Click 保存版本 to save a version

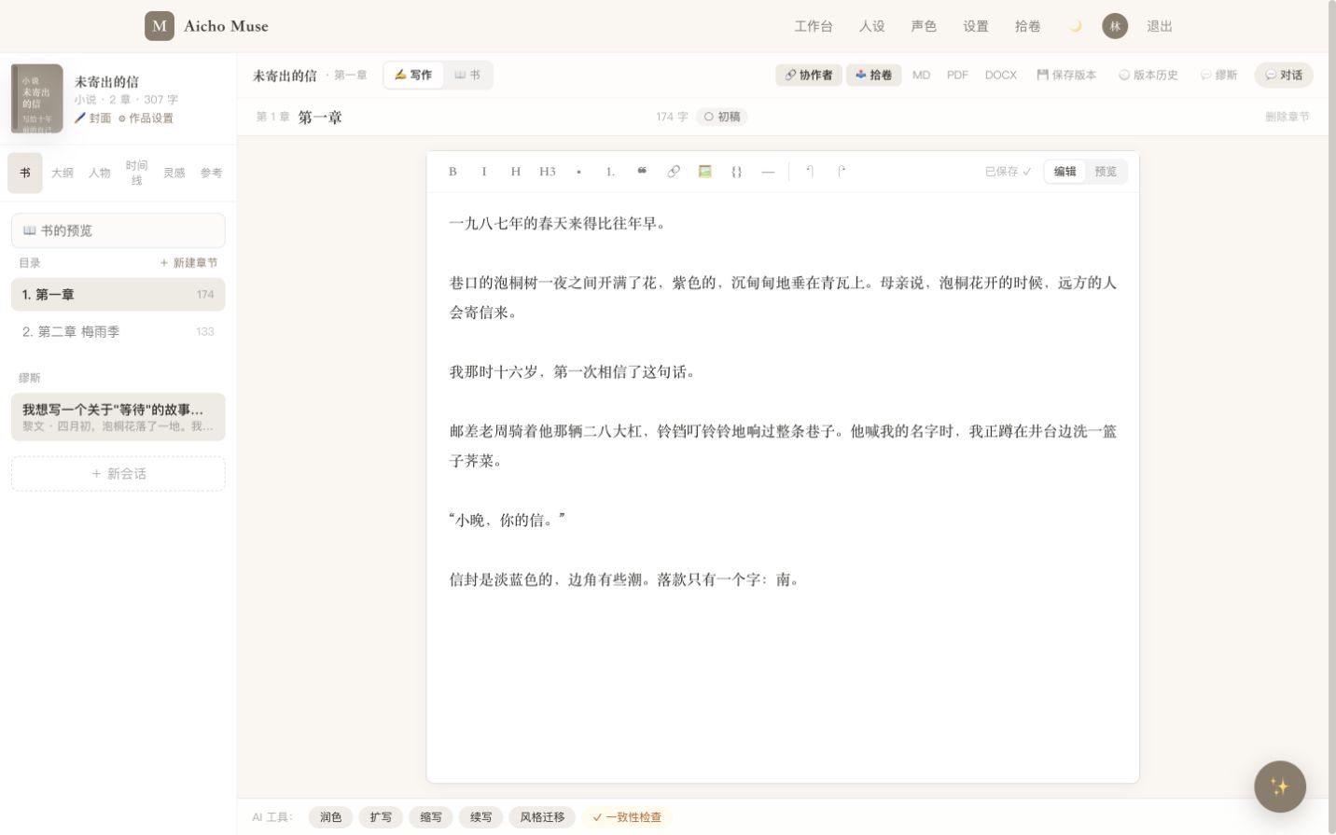(1066, 76)
